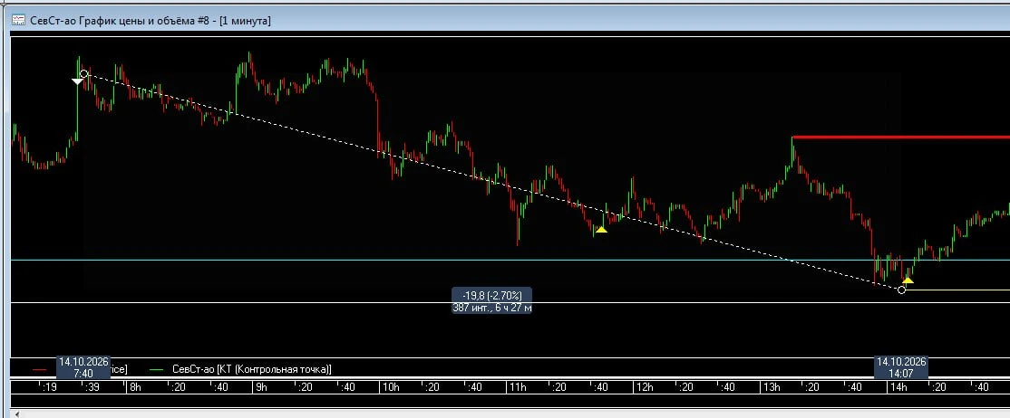Click the '8h' time axis label
Image resolution: width=1010 pixels, height=418 pixels.
click(135, 387)
